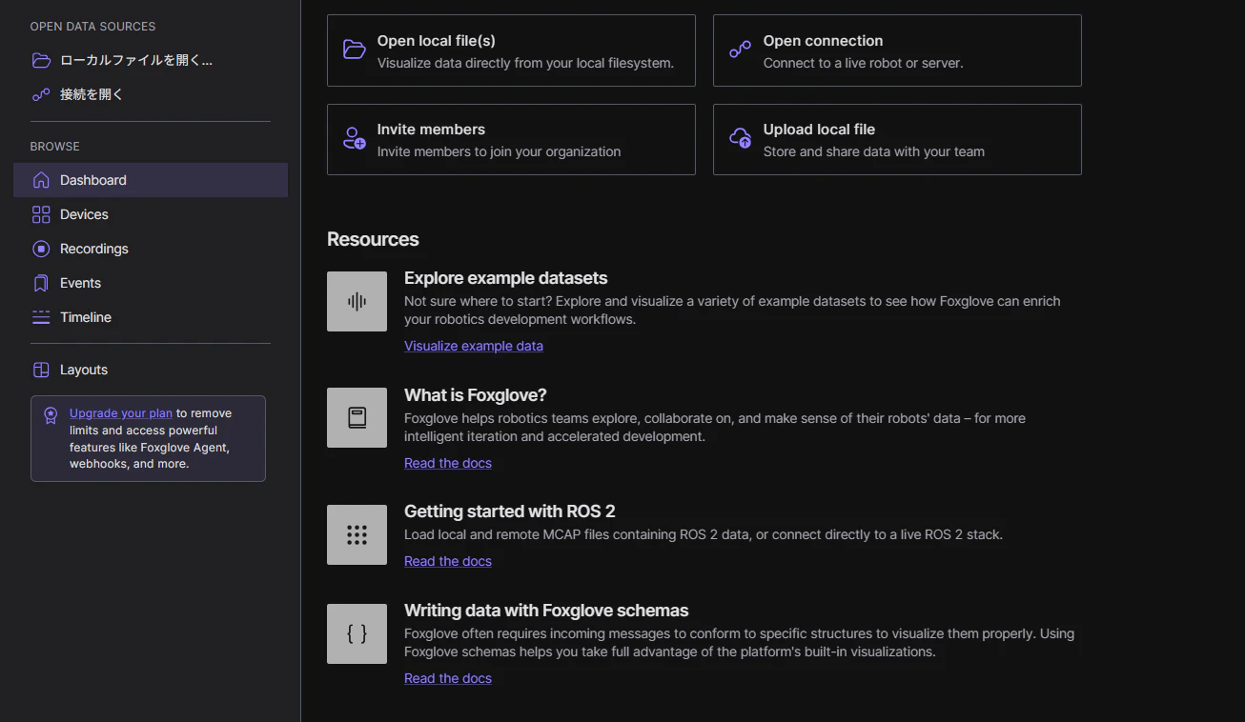
Task: Click the connection icon beside 接続を開く
Action: pyautogui.click(x=41, y=94)
